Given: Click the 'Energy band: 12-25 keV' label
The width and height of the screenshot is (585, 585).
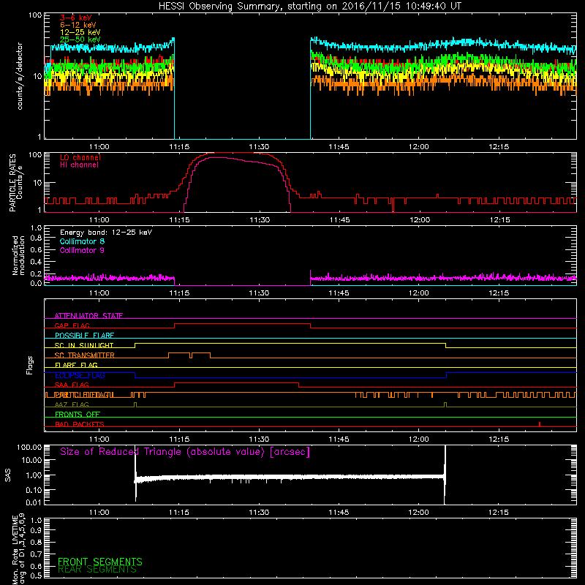Looking at the screenshot, I should coord(106,233).
